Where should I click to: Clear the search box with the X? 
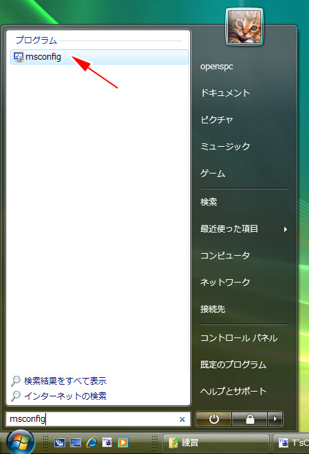point(182,419)
